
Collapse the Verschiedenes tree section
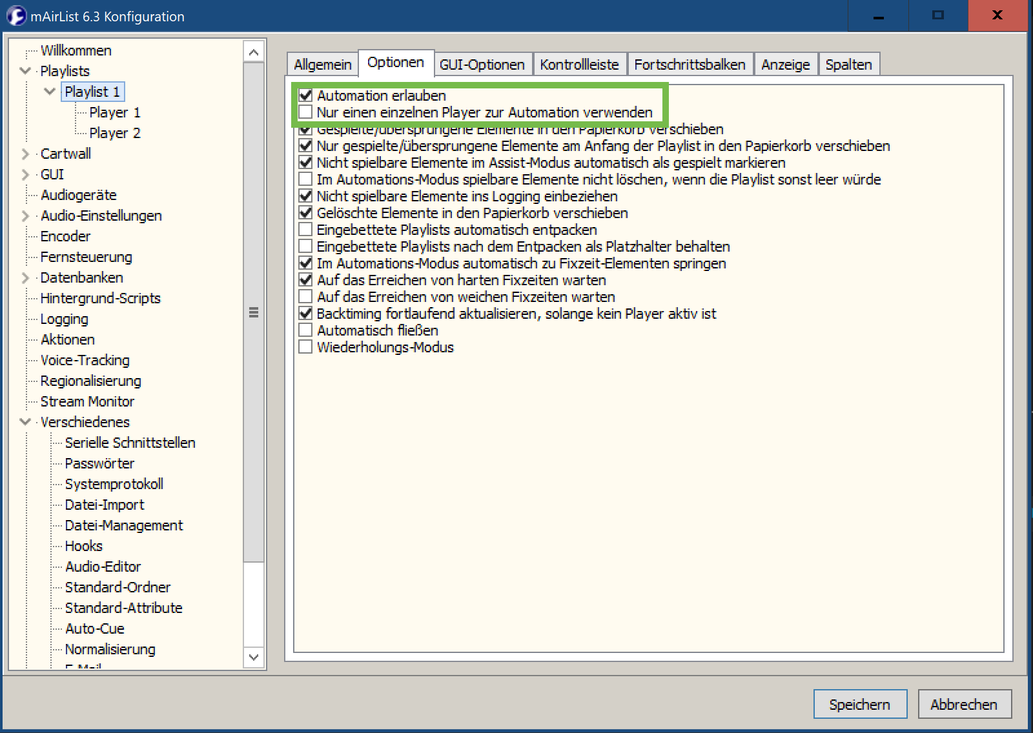coord(26,422)
